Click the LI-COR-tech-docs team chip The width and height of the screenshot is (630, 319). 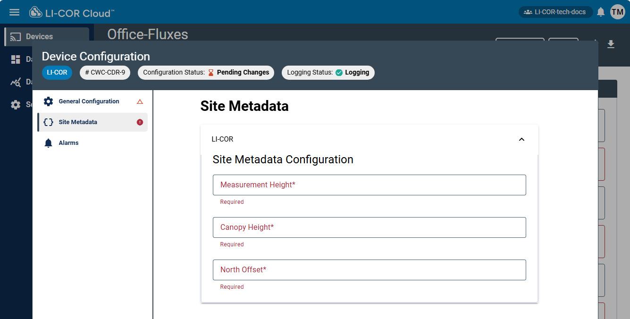[x=555, y=12]
